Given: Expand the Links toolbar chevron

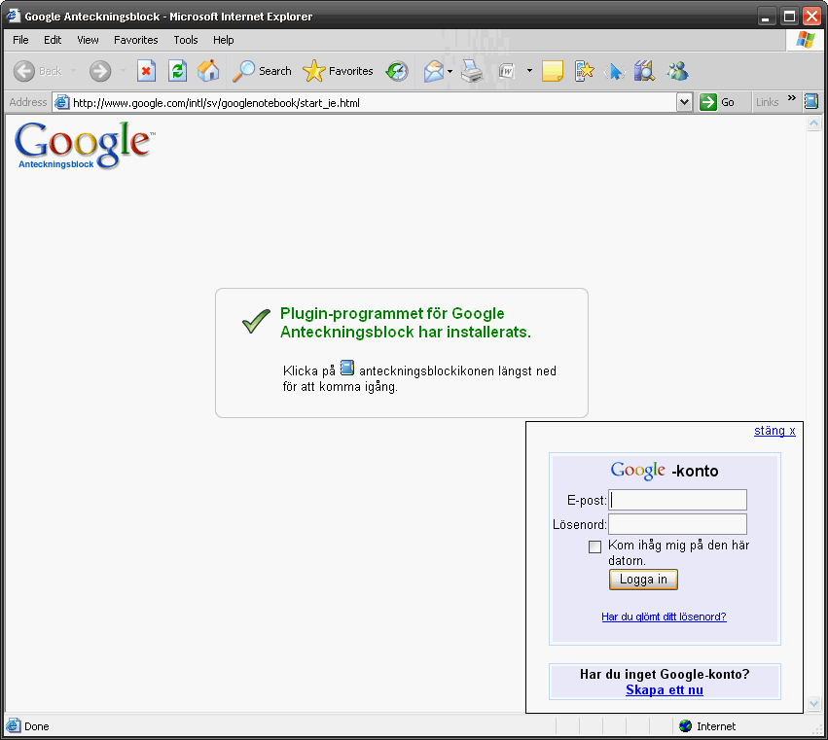Looking at the screenshot, I should pos(791,99).
